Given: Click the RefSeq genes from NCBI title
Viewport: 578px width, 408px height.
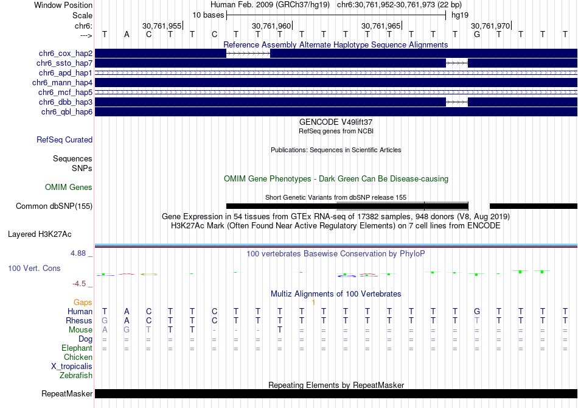Looking at the screenshot, I should pos(336,131).
